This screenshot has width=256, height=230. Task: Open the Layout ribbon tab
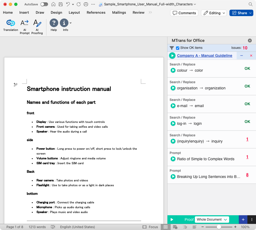point(74,13)
